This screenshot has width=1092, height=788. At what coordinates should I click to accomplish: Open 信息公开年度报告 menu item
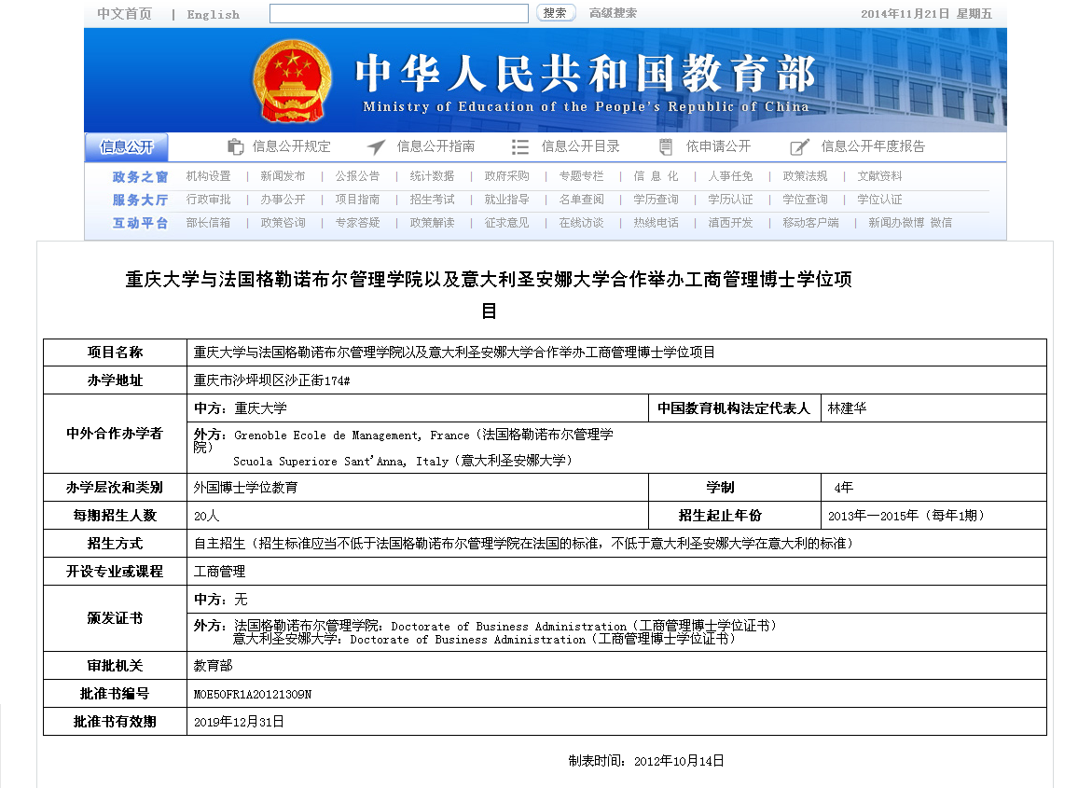[x=874, y=146]
